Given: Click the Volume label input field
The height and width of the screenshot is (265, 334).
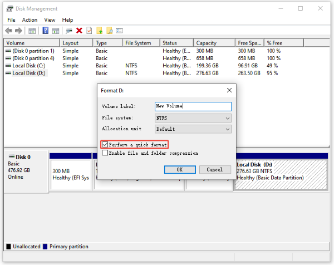Looking at the screenshot, I should tap(193, 106).
